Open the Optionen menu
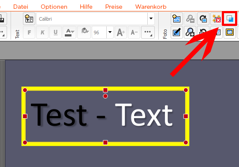This screenshot has height=167, width=239. click(x=54, y=7)
